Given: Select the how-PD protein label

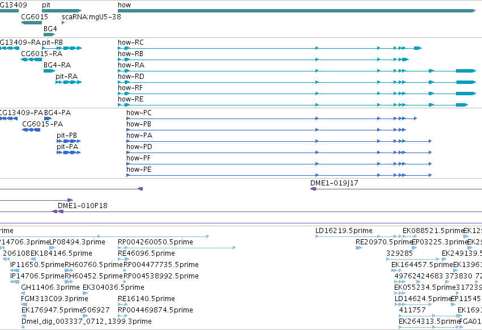Looking at the screenshot, I should pos(139,147).
